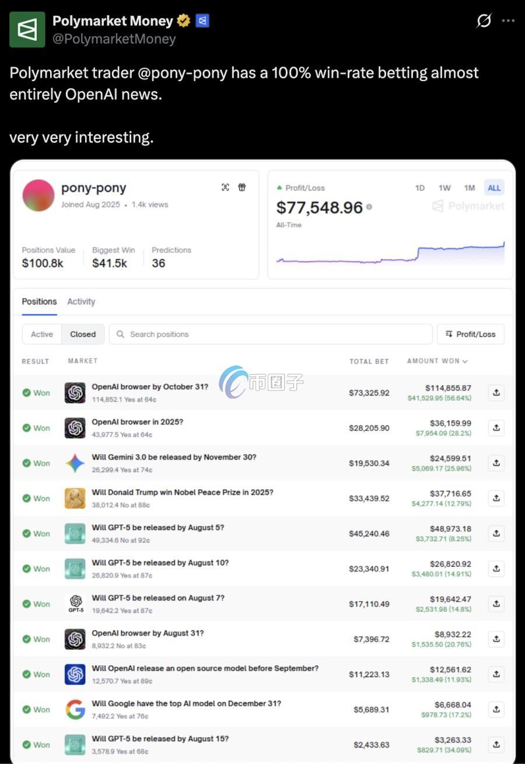The width and height of the screenshot is (525, 764).
Task: Share the Gemini 3.0 release position
Action: (496, 463)
